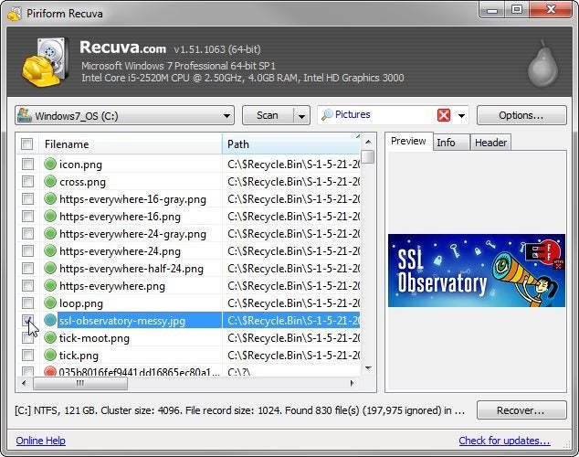Click green state icon of https-everywhere-16.png
The image size is (579, 457).
pyautogui.click(x=50, y=216)
